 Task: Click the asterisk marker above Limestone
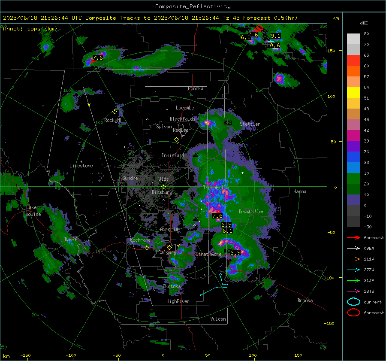coord(81,162)
